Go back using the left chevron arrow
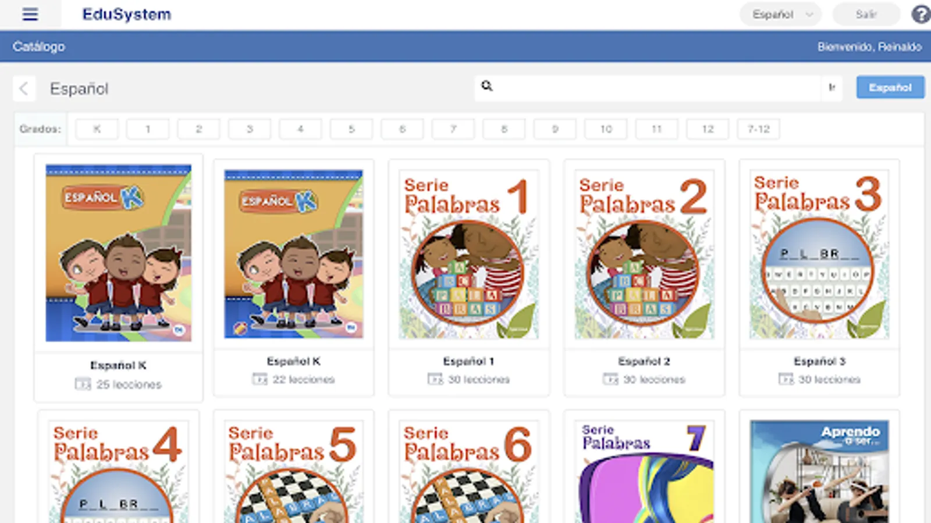 pos(24,89)
